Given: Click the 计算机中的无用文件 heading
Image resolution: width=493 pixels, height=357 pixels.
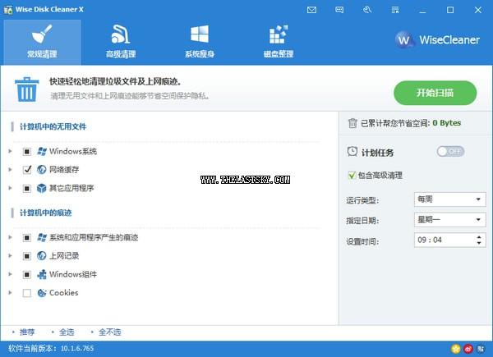Looking at the screenshot, I should tap(53, 126).
